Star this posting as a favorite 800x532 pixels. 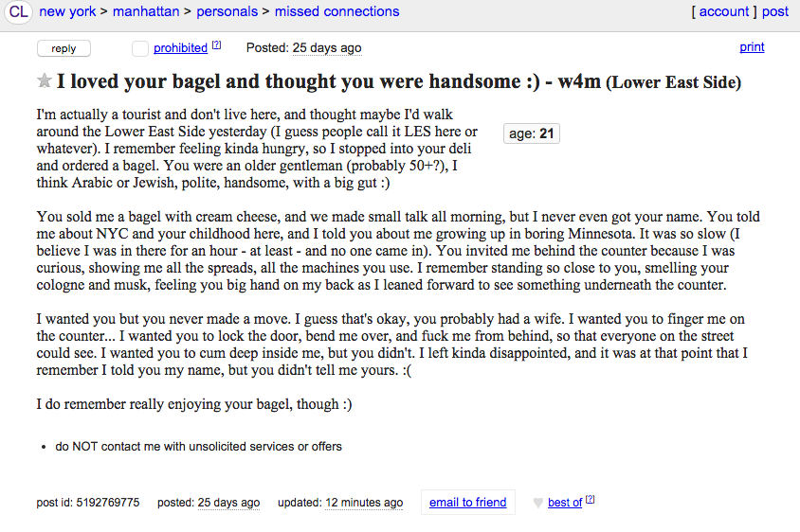click(44, 81)
